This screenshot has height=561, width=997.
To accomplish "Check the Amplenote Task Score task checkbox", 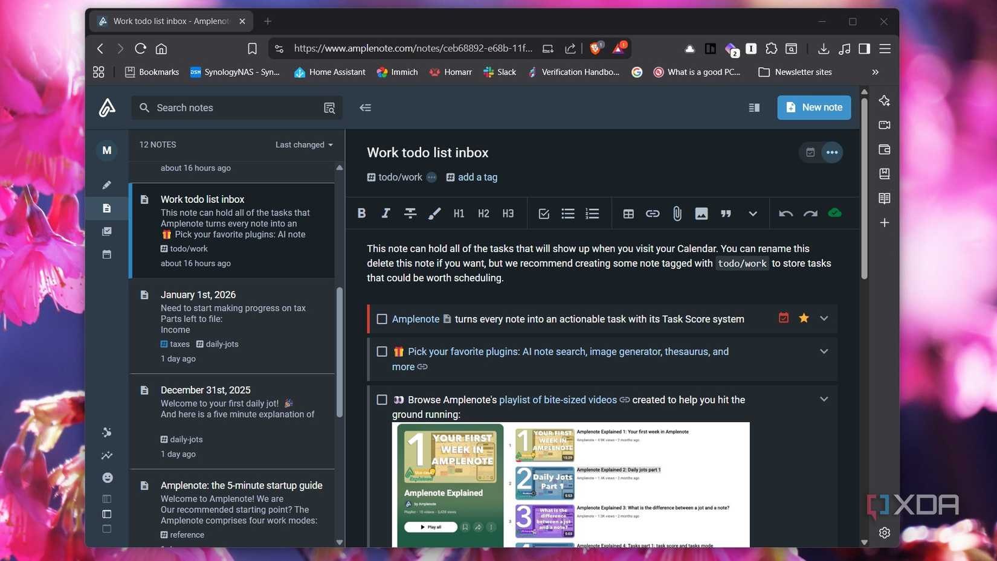I will [381, 319].
